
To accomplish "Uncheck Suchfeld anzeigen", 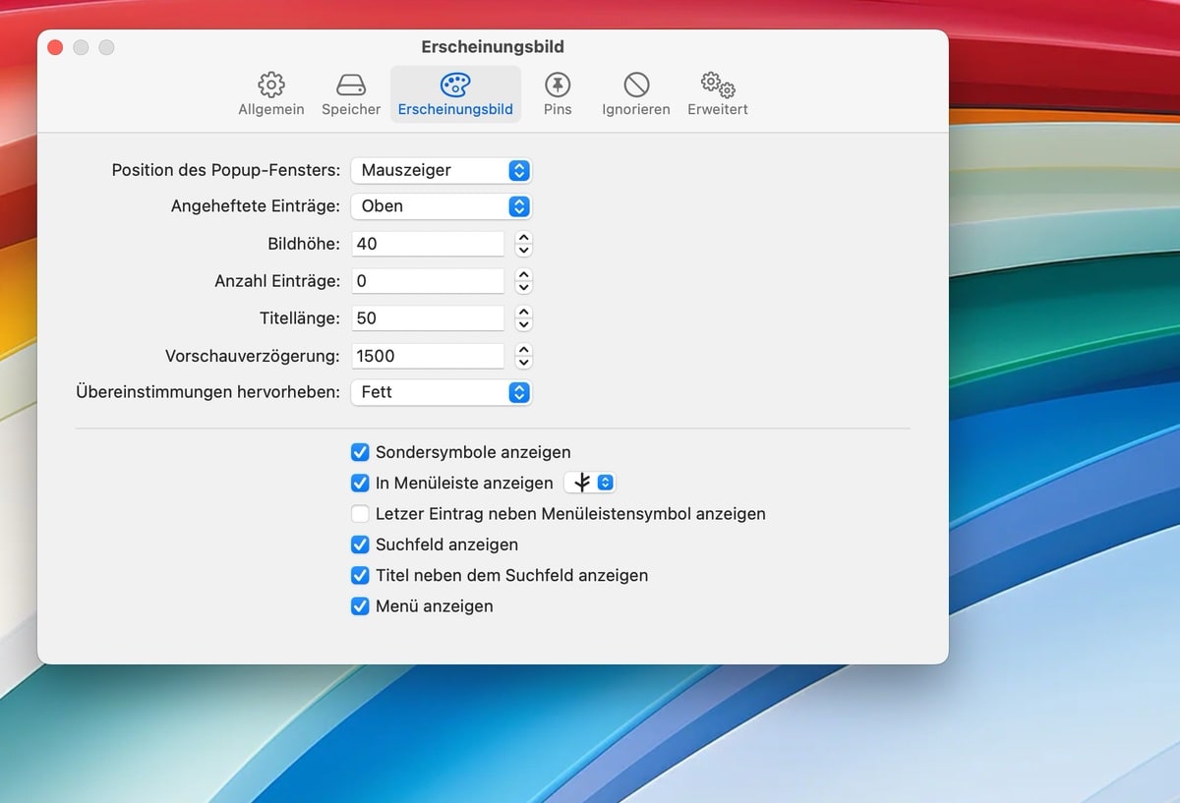I will [360, 545].
